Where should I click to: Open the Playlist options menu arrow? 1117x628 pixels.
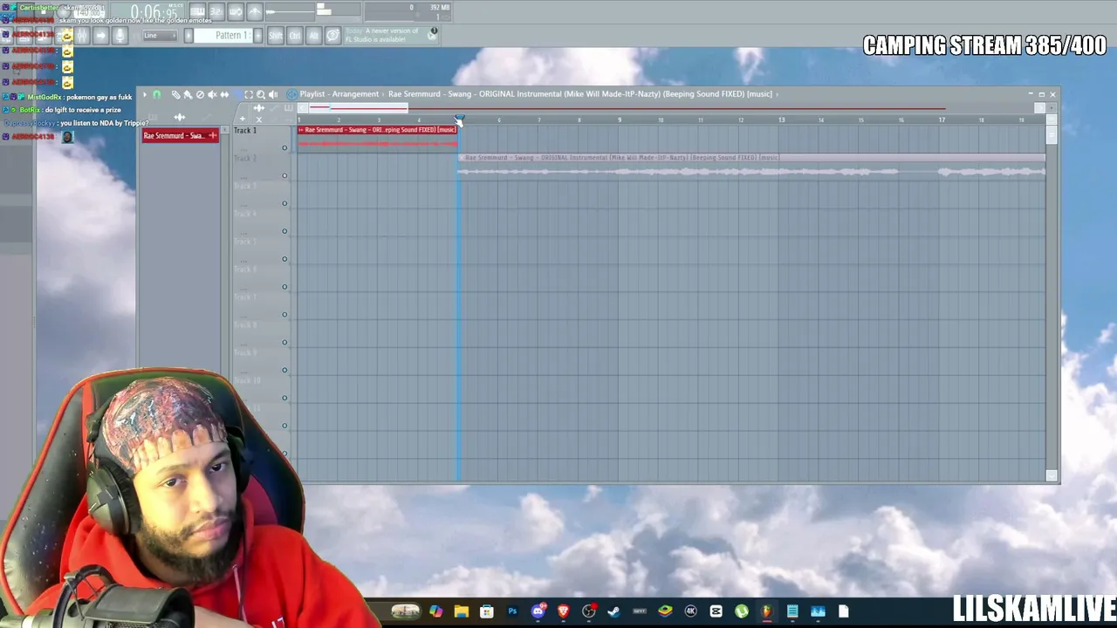click(x=145, y=94)
